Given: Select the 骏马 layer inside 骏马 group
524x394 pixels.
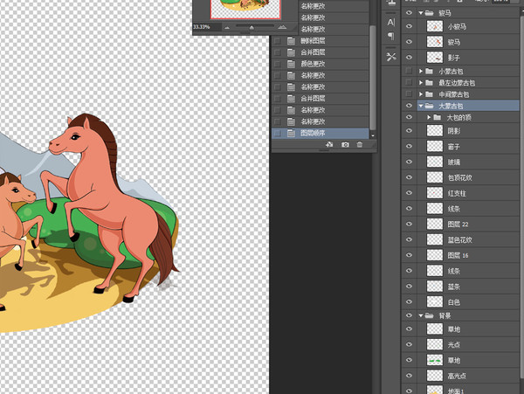Looking at the screenshot, I should point(468,42).
